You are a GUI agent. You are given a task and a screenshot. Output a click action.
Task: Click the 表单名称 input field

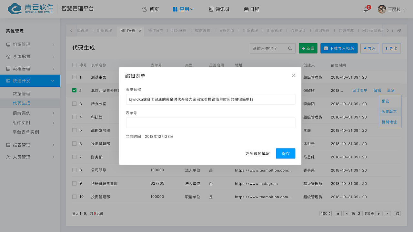[x=211, y=99]
